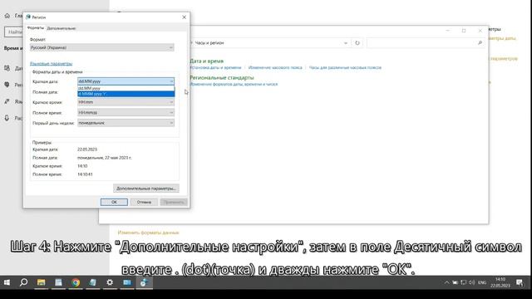Open Первый день недели dropdown

point(126,123)
